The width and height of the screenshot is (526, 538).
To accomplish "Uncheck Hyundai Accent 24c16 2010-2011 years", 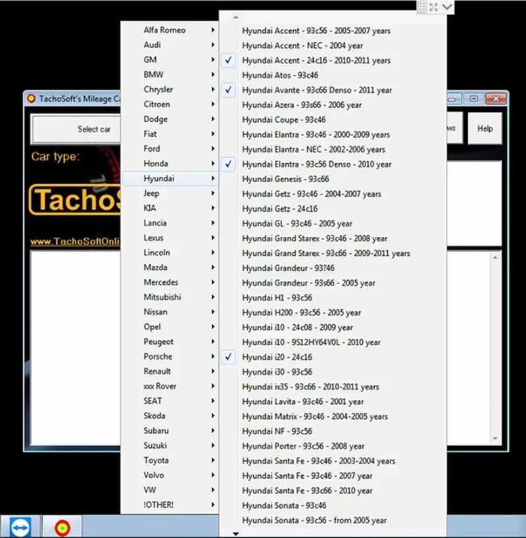I will pyautogui.click(x=228, y=60).
